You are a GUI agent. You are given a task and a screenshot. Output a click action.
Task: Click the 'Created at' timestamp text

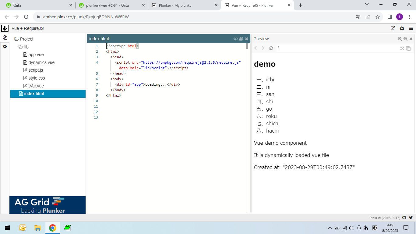(304, 167)
